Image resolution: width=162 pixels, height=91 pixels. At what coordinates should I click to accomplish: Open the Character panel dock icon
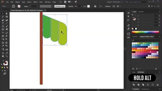[x=128, y=13]
